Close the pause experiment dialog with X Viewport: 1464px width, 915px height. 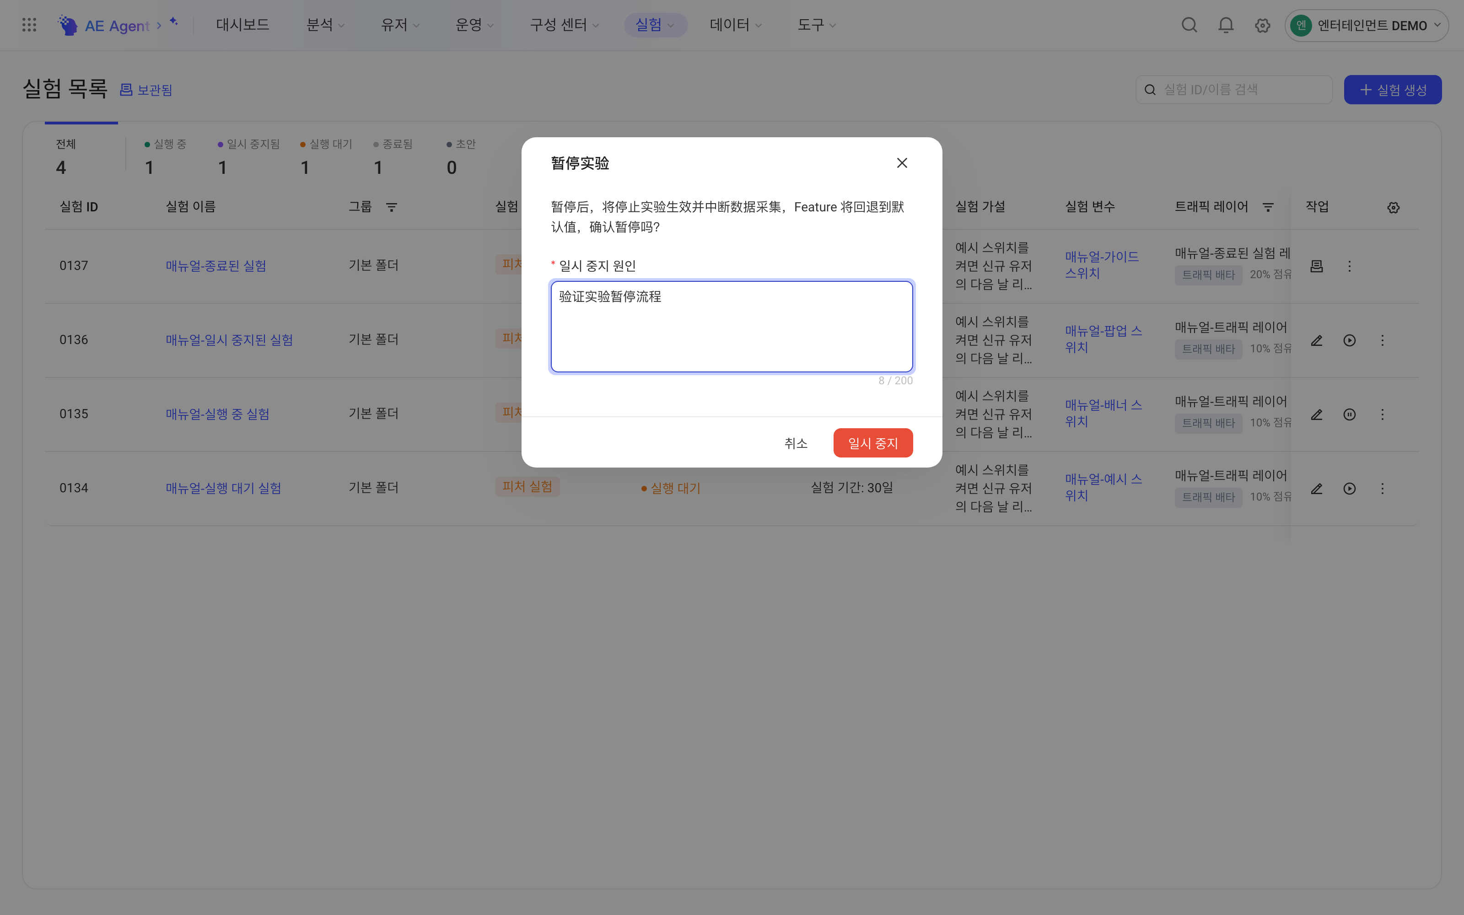[x=902, y=163]
